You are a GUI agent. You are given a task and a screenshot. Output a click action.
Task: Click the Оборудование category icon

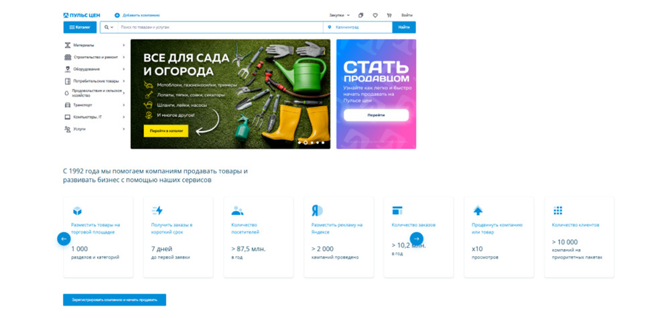click(67, 69)
